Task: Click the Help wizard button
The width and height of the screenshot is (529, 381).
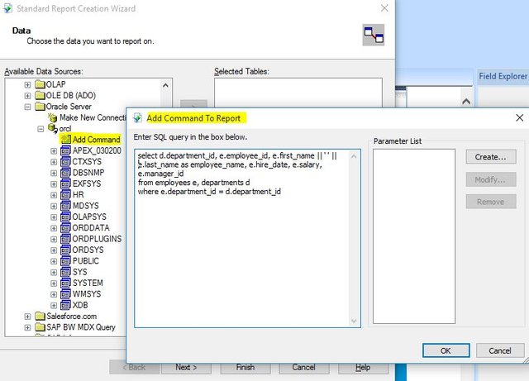Action: point(363,367)
